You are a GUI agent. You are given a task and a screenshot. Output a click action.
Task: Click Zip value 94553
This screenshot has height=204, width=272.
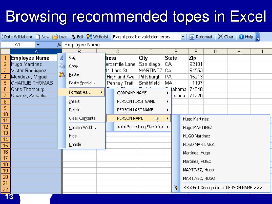pos(196,70)
